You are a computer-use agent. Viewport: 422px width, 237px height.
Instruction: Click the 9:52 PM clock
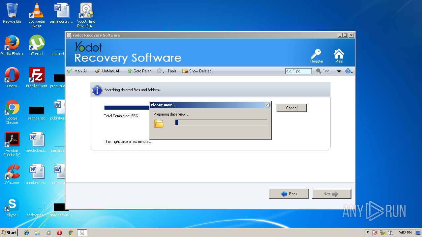pos(405,233)
